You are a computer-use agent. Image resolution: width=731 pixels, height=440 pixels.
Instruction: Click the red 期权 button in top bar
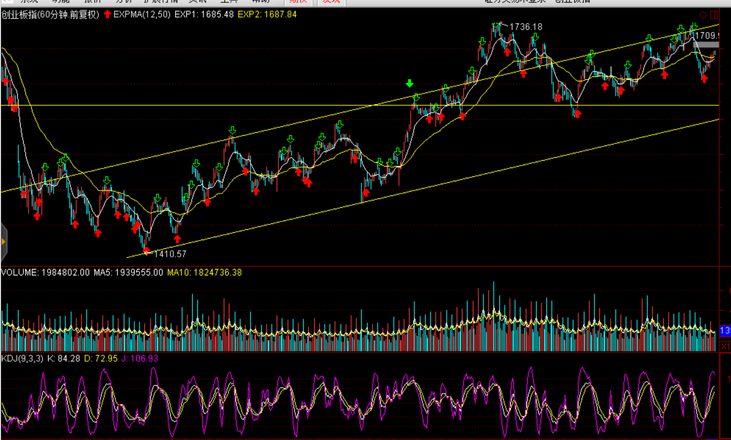pos(298,1)
